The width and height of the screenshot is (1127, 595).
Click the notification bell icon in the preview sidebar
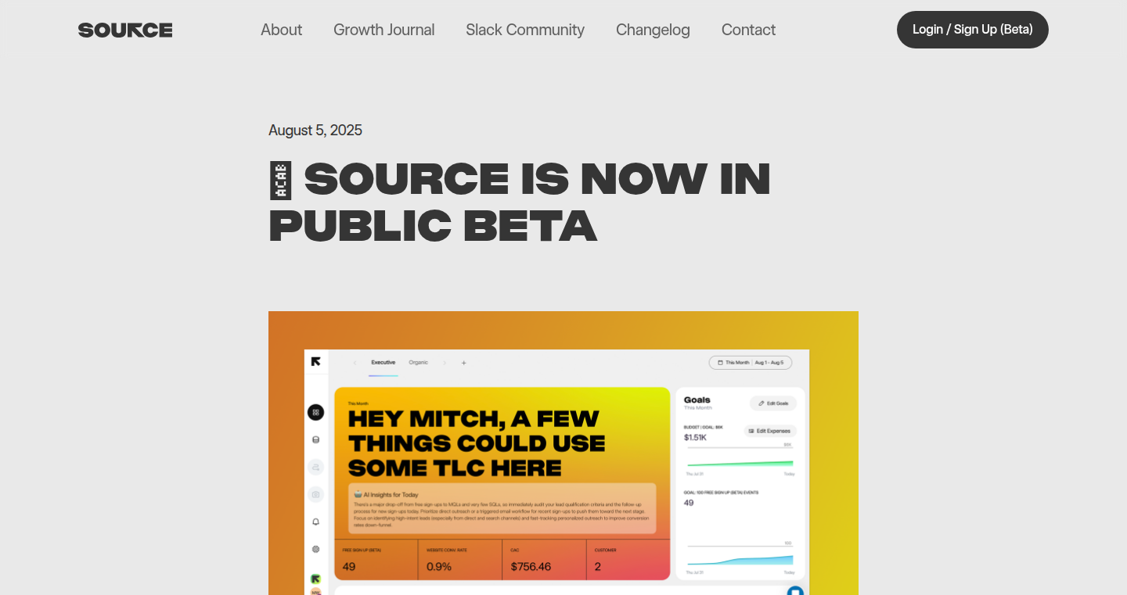[x=315, y=522]
